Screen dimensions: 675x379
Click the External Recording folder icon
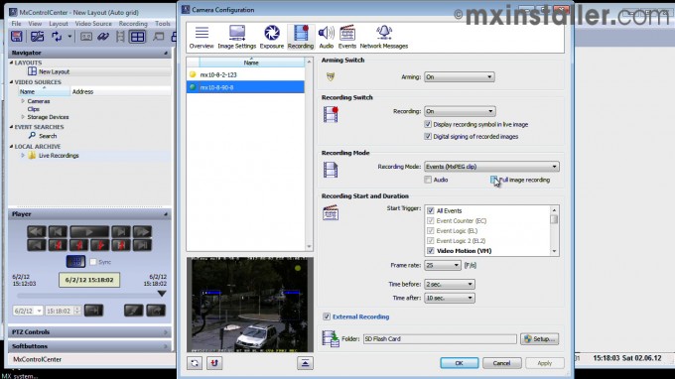click(331, 339)
